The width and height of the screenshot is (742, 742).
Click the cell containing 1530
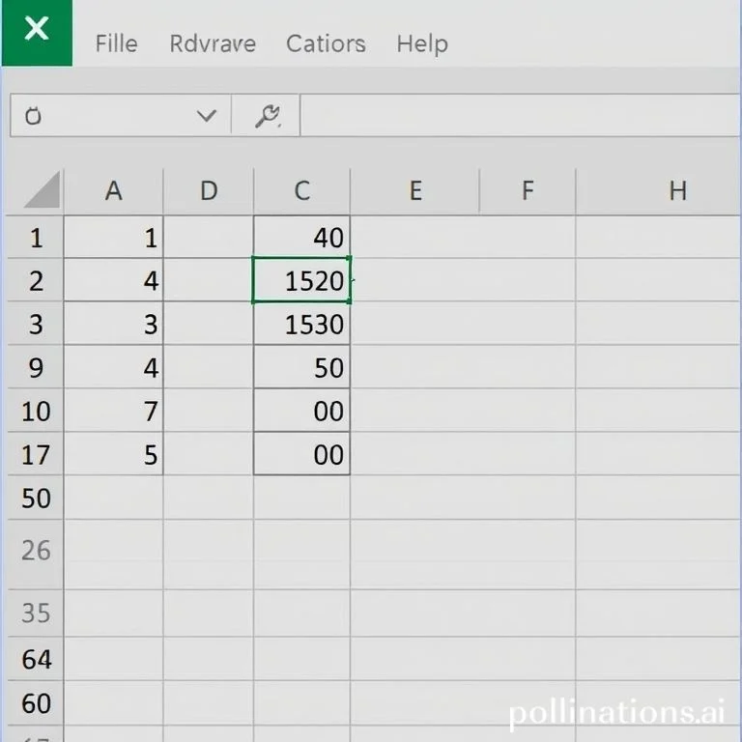tap(301, 324)
